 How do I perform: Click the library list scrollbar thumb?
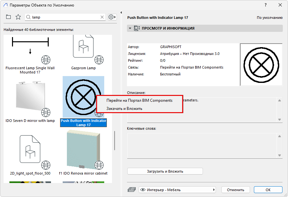115,141
